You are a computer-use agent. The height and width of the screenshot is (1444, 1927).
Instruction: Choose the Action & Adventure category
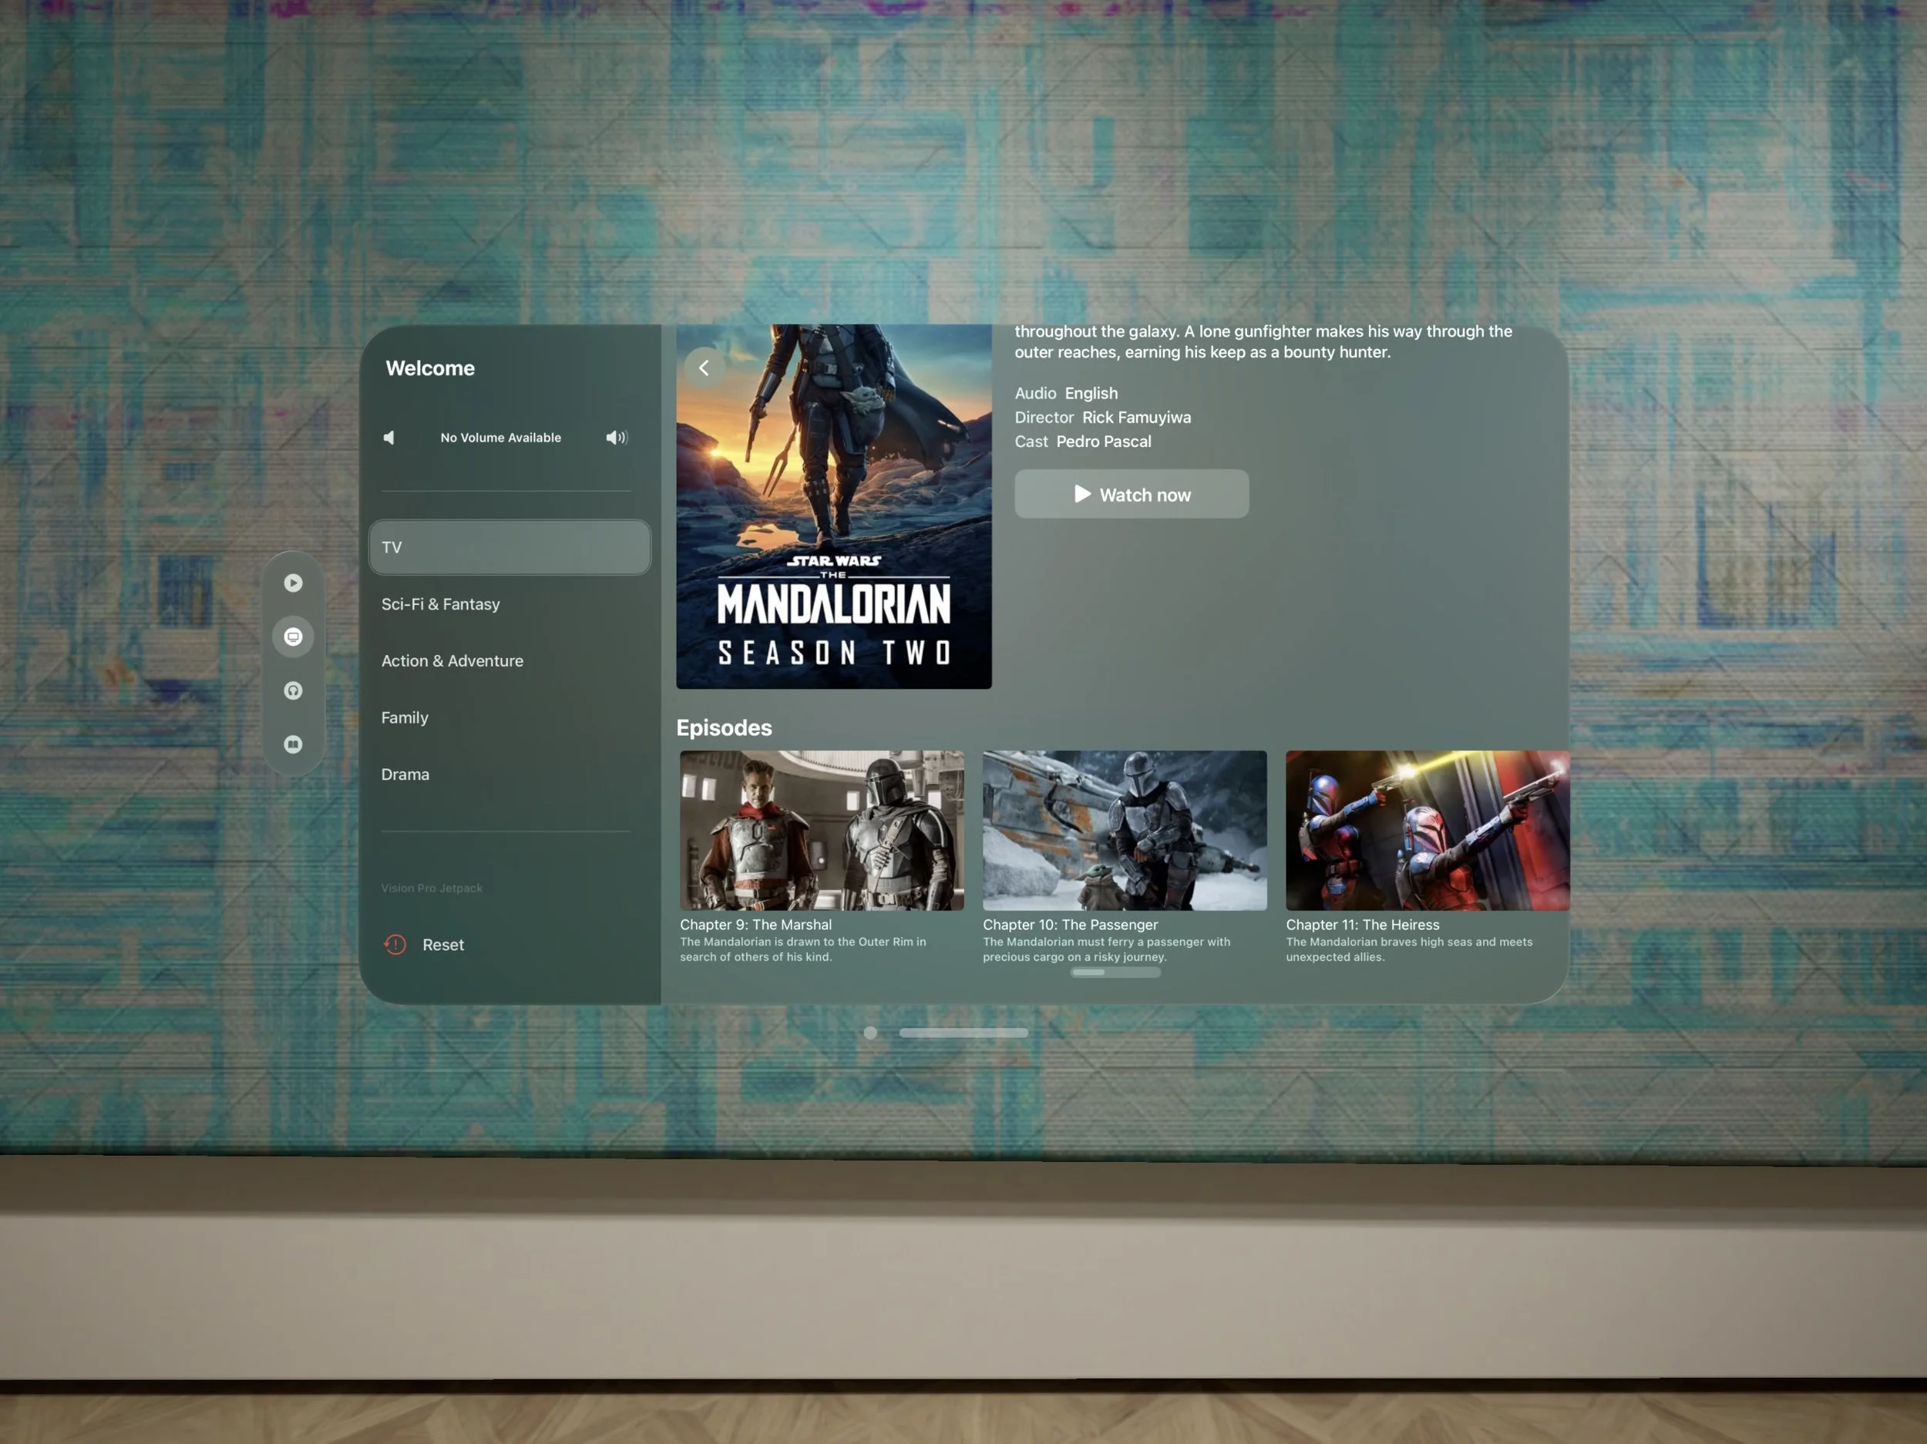[452, 660]
